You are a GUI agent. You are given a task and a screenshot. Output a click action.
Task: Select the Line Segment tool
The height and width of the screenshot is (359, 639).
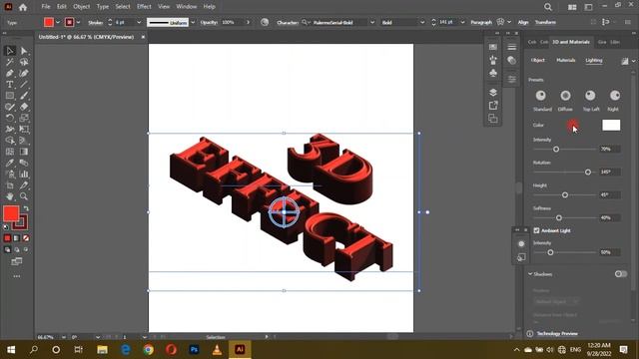(x=24, y=84)
